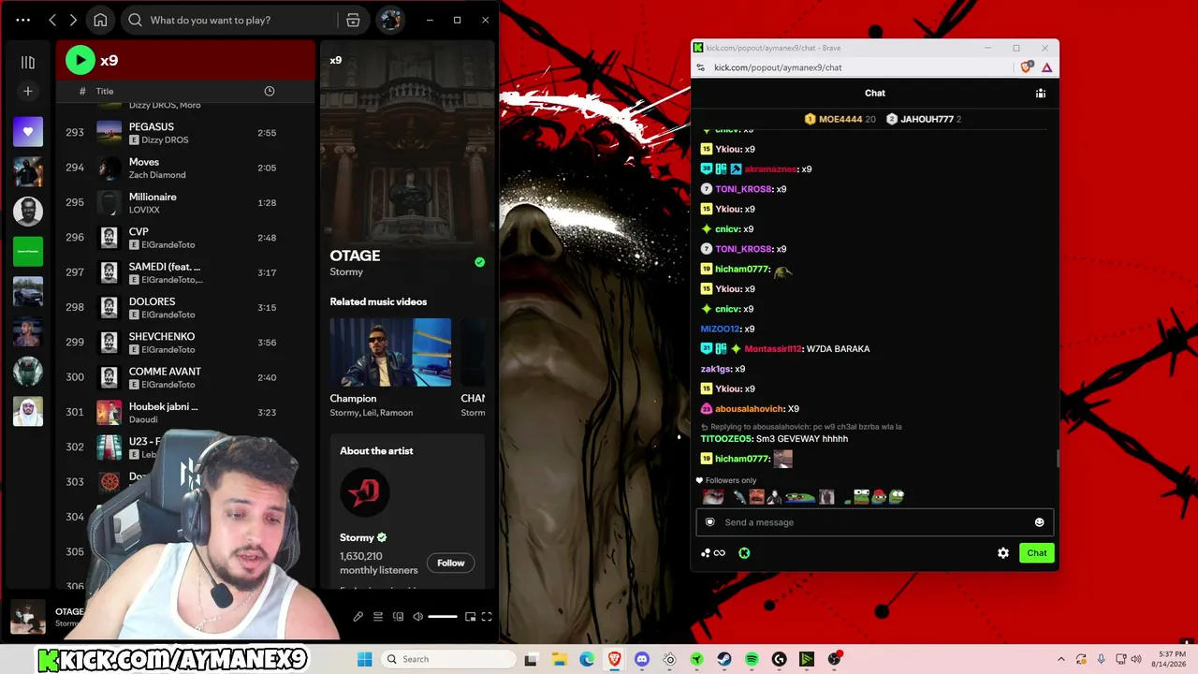Image resolution: width=1198 pixels, height=674 pixels.
Task: Open artist Zach Diamond link
Action: point(157,175)
